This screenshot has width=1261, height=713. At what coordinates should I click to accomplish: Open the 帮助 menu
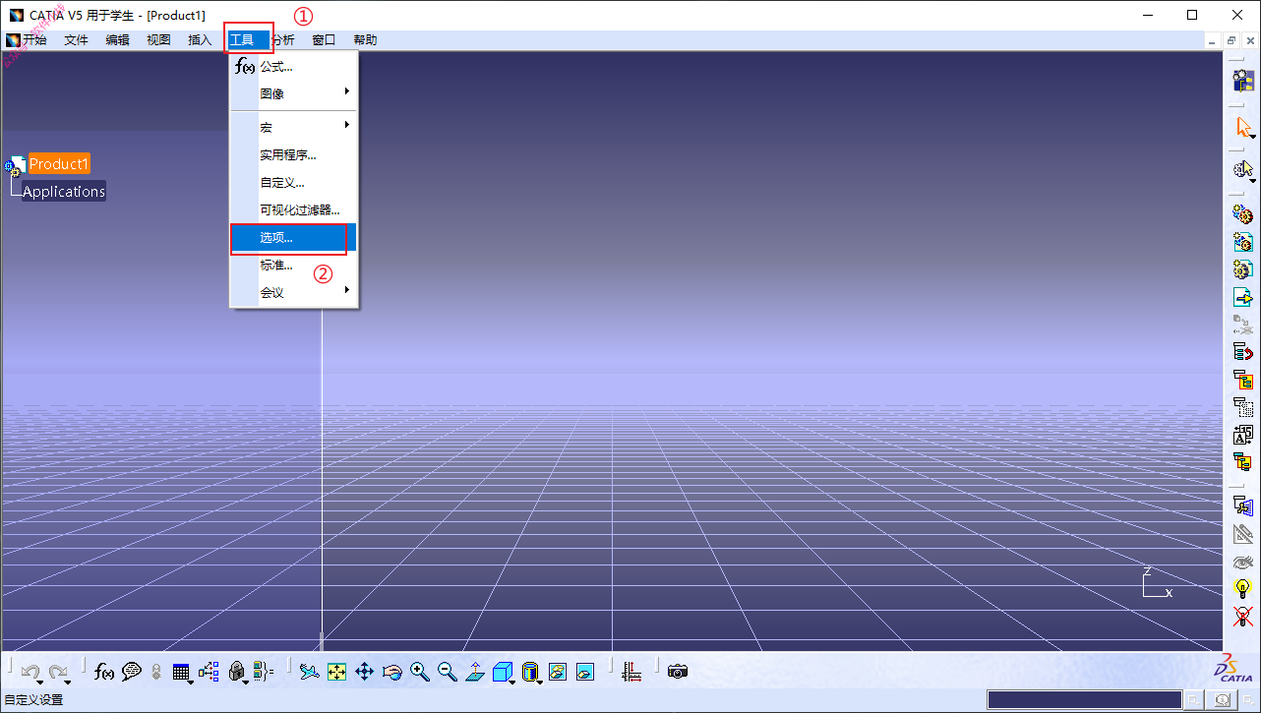(365, 40)
